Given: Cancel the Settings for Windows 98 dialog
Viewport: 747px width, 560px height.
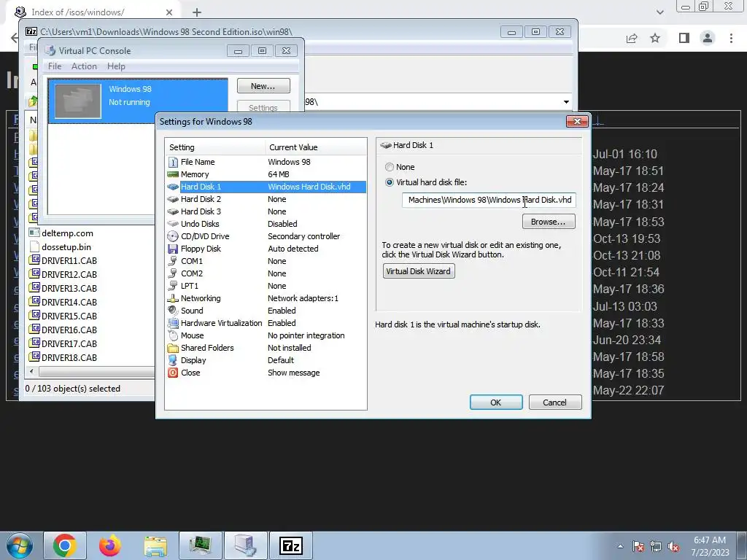Looking at the screenshot, I should 554,402.
